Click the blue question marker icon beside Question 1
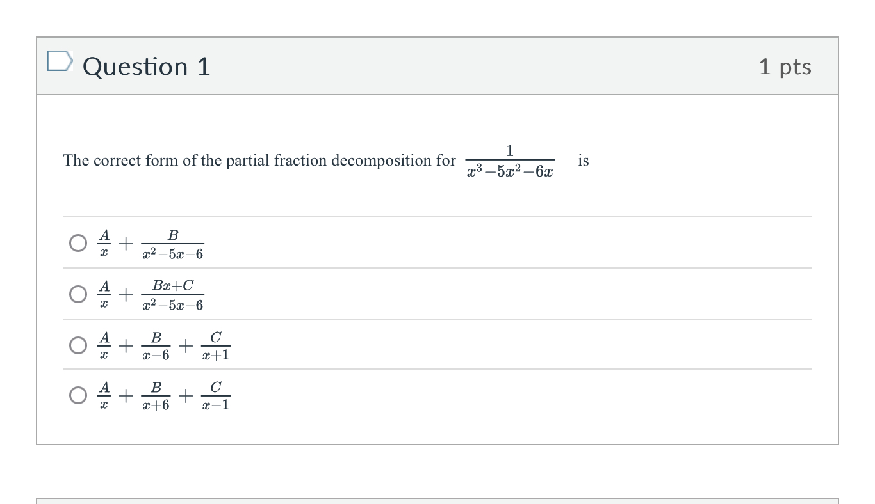875x504 pixels. pos(61,62)
